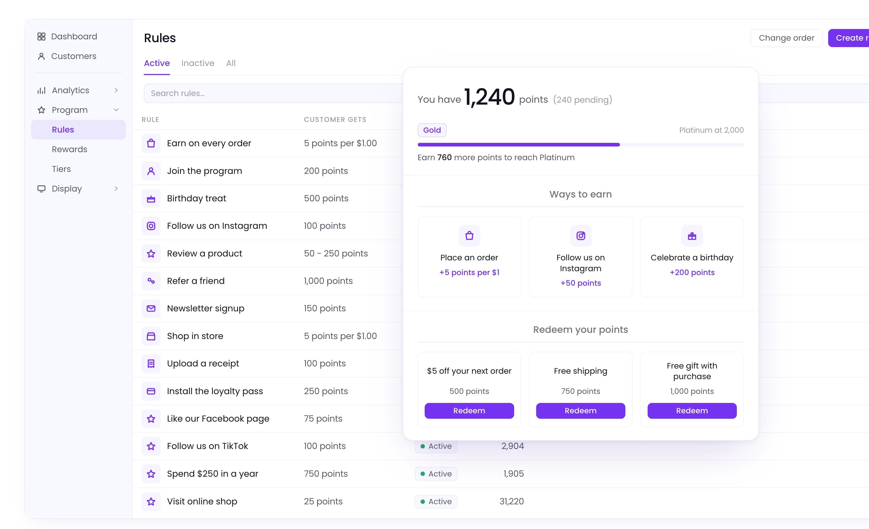Viewport: 869px width, 529px height.
Task: Switch to the Inactive tab
Action: tap(198, 63)
